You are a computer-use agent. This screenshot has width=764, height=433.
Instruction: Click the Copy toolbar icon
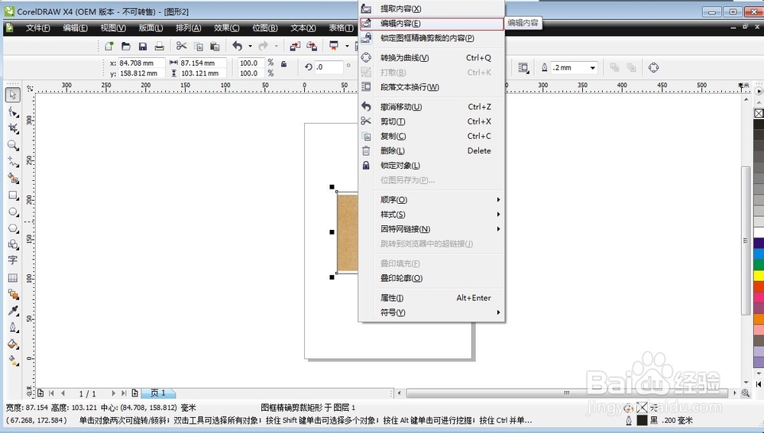[199, 47]
